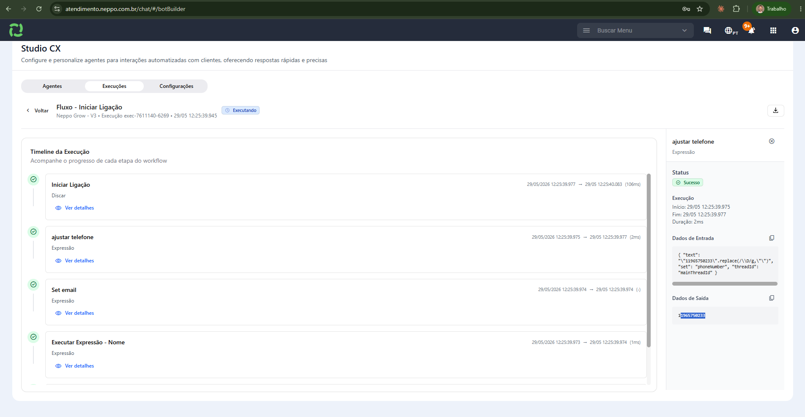Screen dimensions: 805x417
Task: Open the Chrome three-dot menu
Action: tap(800, 9)
